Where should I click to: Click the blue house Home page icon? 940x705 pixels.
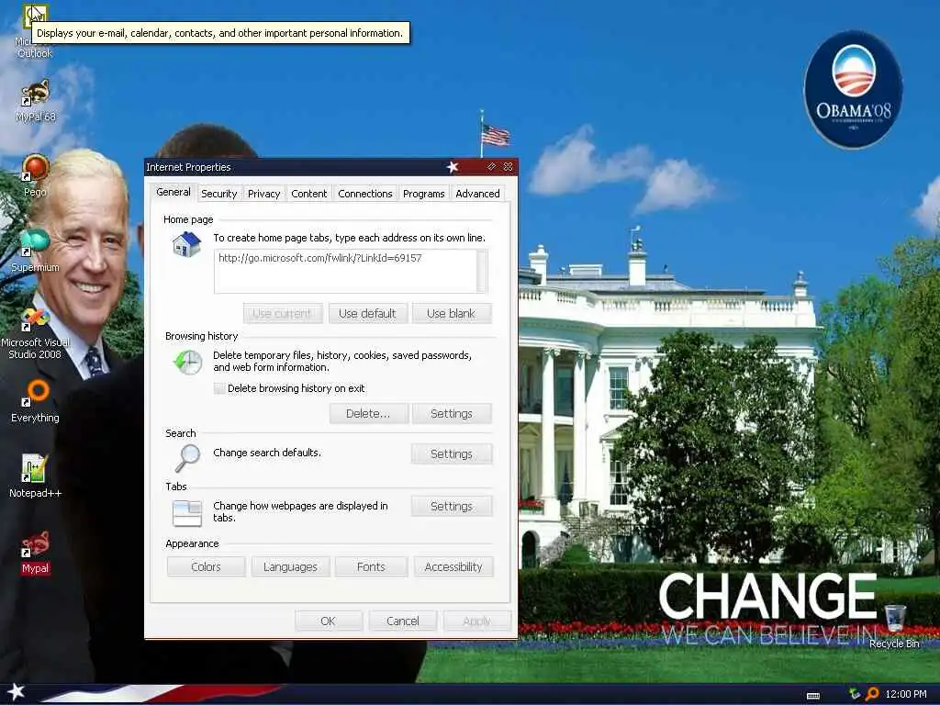point(186,244)
